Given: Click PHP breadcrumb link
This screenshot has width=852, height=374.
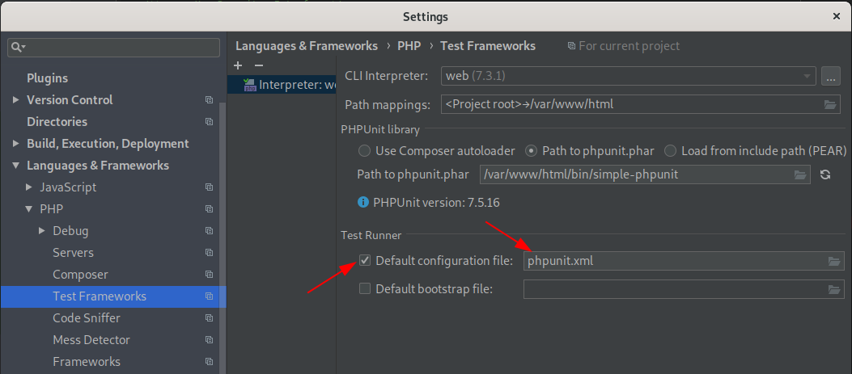Looking at the screenshot, I should (409, 46).
